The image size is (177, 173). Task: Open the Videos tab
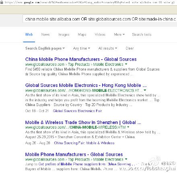point(100,35)
